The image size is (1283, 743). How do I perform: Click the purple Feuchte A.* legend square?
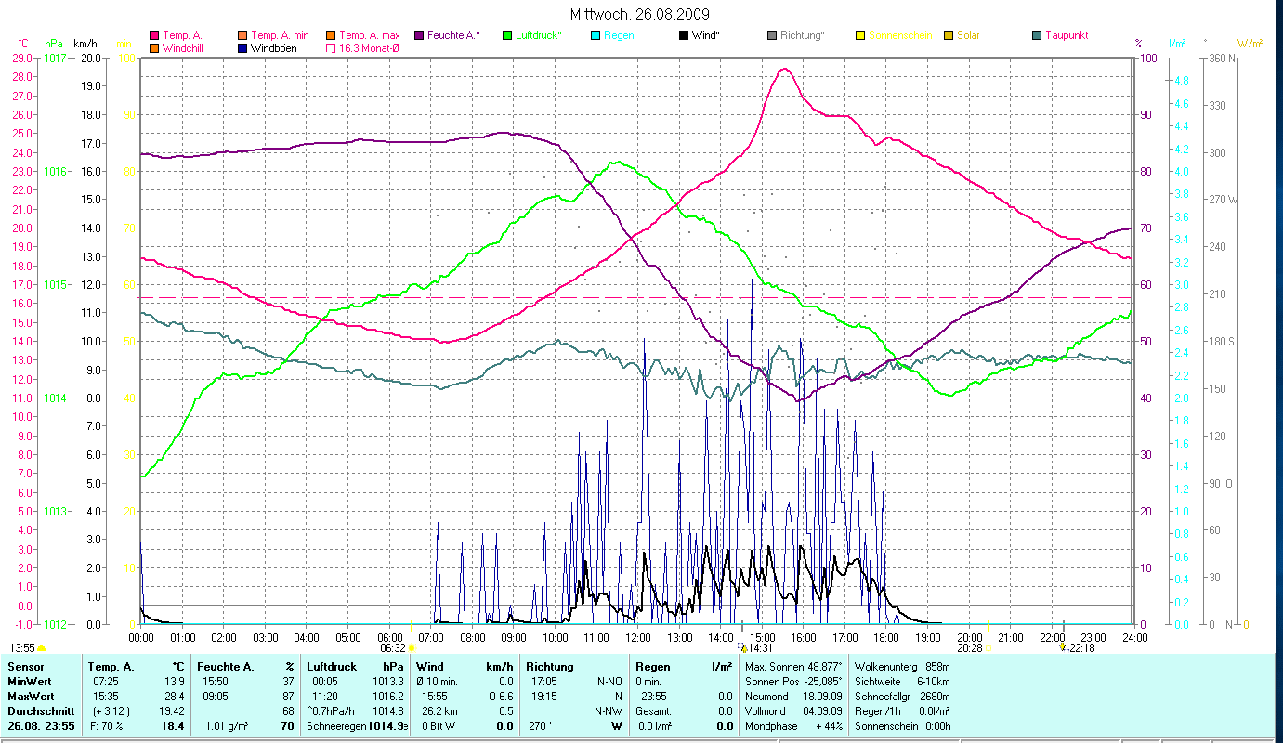(419, 35)
